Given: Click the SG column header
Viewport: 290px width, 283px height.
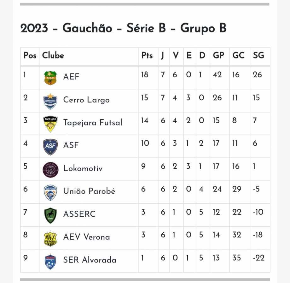Looking at the screenshot, I should (x=258, y=56).
